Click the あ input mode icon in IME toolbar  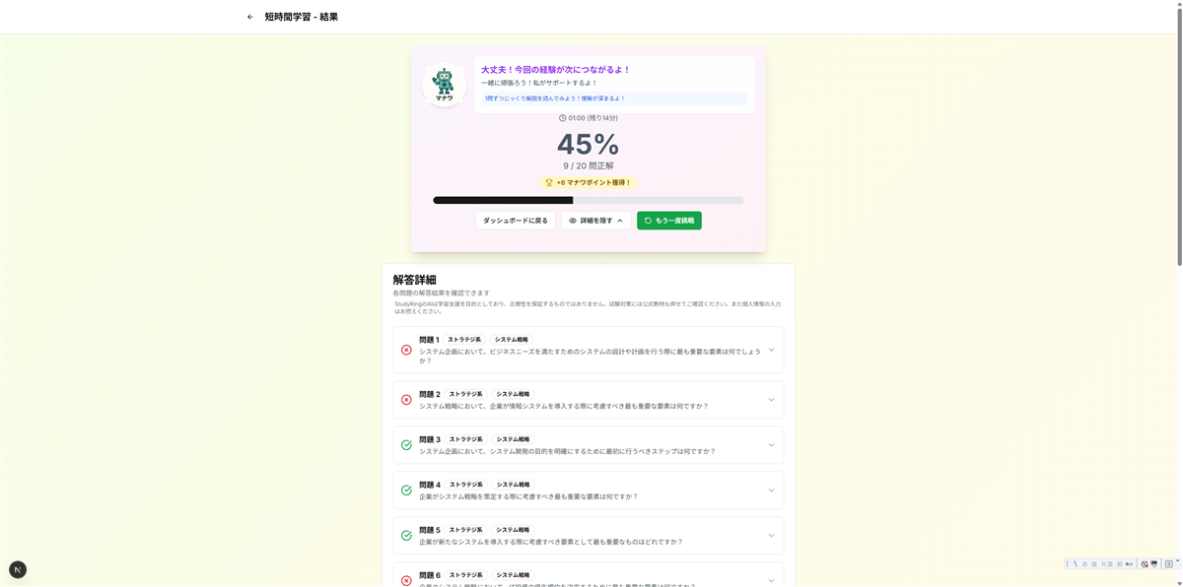[1084, 563]
